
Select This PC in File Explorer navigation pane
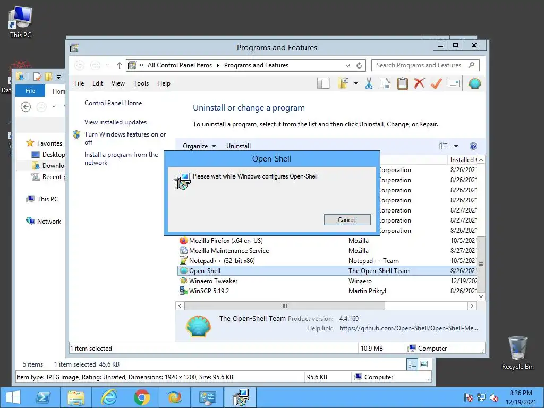click(42, 199)
